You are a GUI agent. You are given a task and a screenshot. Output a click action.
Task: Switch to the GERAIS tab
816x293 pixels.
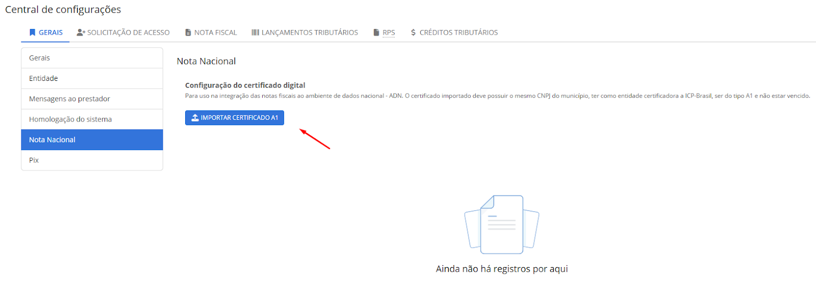(46, 33)
